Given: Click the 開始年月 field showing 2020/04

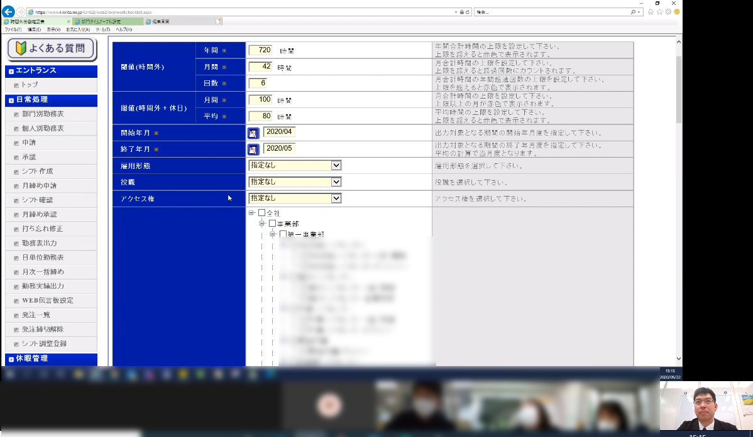Looking at the screenshot, I should tap(279, 131).
